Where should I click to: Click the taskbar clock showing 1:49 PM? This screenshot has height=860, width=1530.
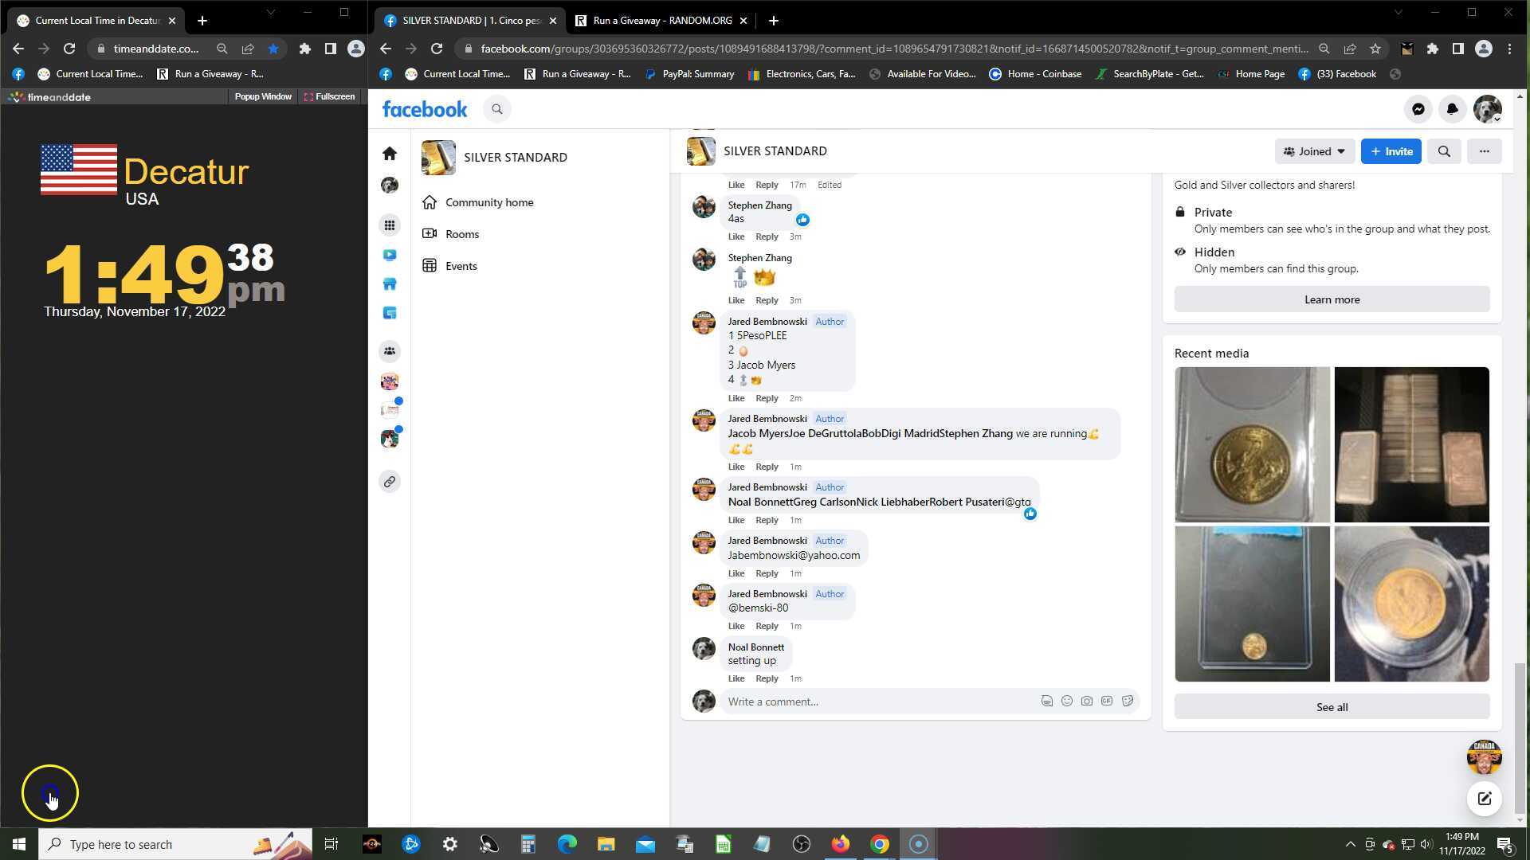(1461, 844)
